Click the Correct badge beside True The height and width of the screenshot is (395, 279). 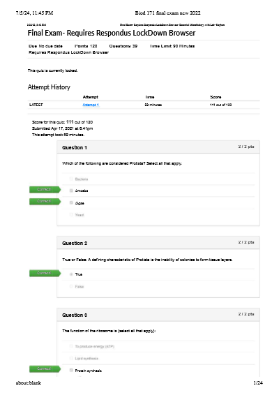(45, 273)
